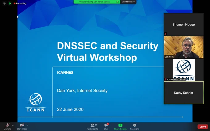This screenshot has height=131, width=210.
Task: Select the ICANN RP - Dustin tile
Action: (184, 70)
